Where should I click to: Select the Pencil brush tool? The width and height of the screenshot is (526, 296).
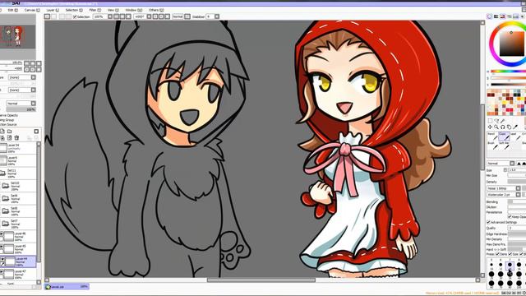tap(492, 136)
